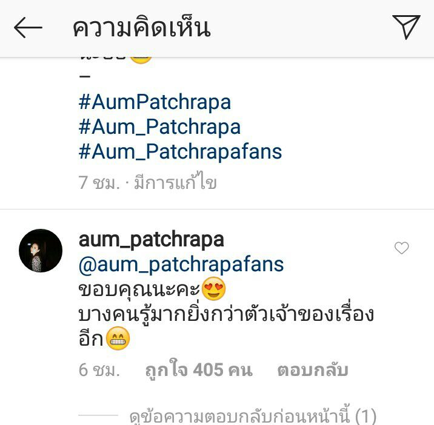The height and width of the screenshot is (425, 434).
Task: Expand ดูข้อความตอบกลับก่อนหน้านี้ (1)
Action: click(x=253, y=415)
